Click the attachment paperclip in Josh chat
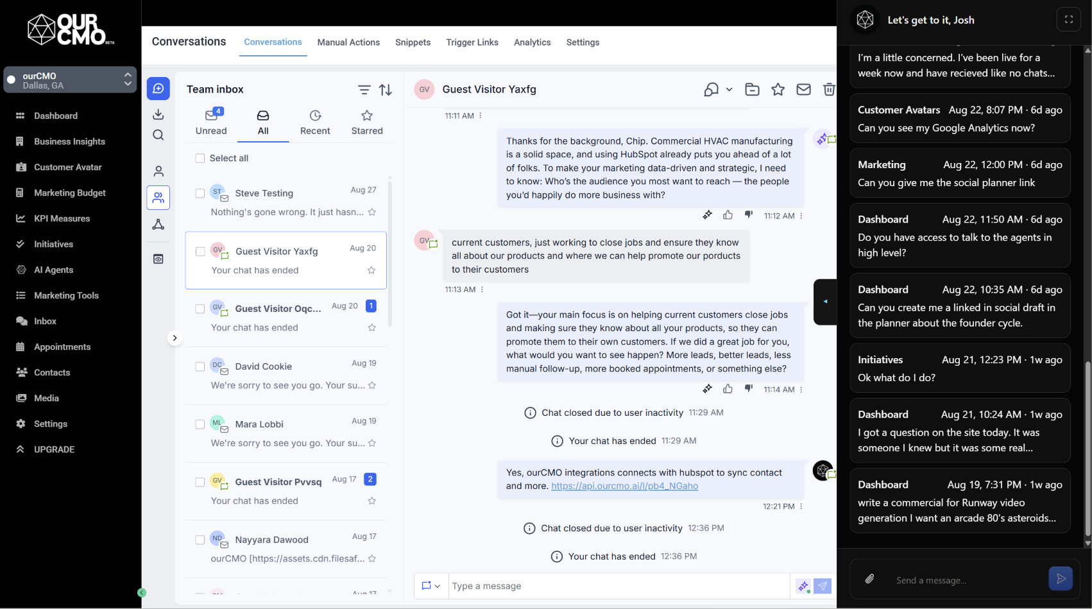The width and height of the screenshot is (1092, 609). (x=869, y=579)
